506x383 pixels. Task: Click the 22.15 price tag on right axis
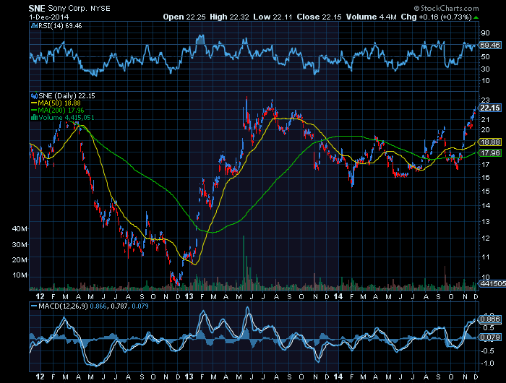(490, 108)
